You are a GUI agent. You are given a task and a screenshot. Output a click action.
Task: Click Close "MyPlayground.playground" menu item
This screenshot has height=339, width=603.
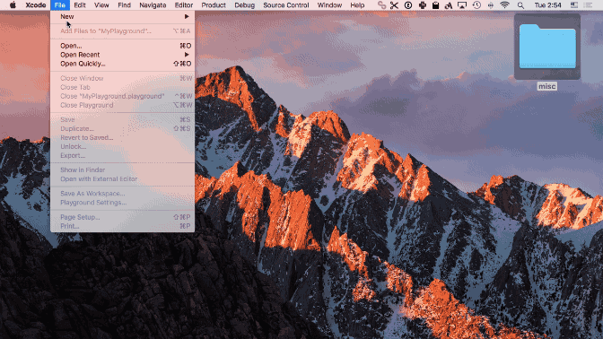(x=122, y=96)
